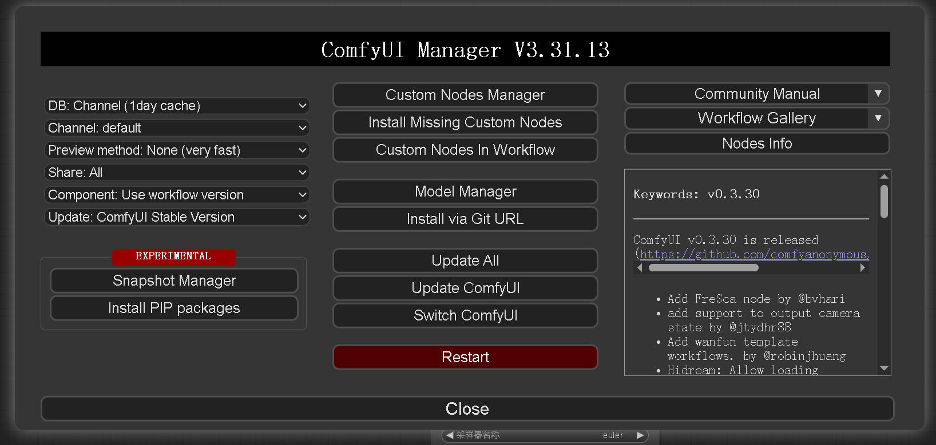Close the ComfyUI Manager dialog
This screenshot has width=936, height=445.
467,409
